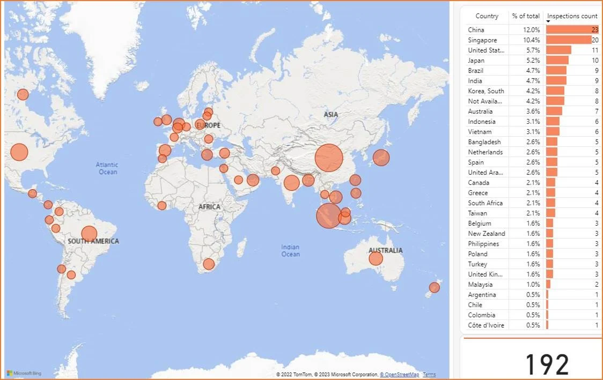603x380 pixels.
Task: Select the Korea, South table row
Action: pos(486,91)
